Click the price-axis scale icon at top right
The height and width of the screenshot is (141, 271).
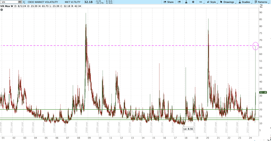point(261,6)
